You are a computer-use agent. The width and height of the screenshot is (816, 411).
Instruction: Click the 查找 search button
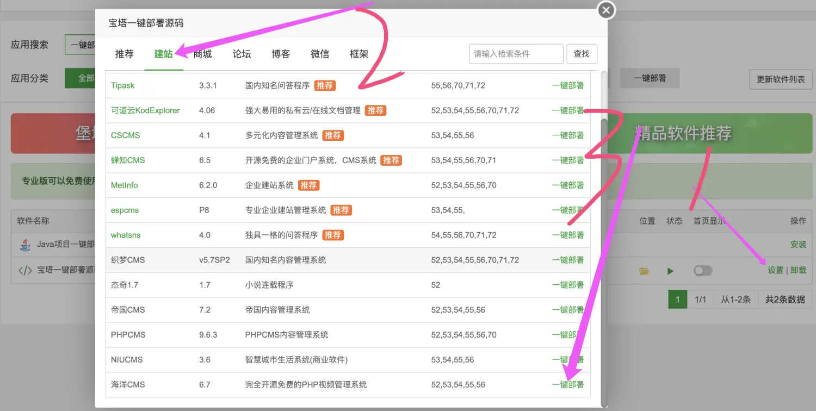pos(582,54)
